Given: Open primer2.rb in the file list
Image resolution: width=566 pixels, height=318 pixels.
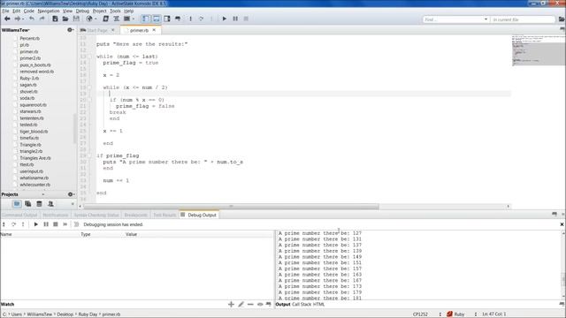Looking at the screenshot, I should [30, 58].
